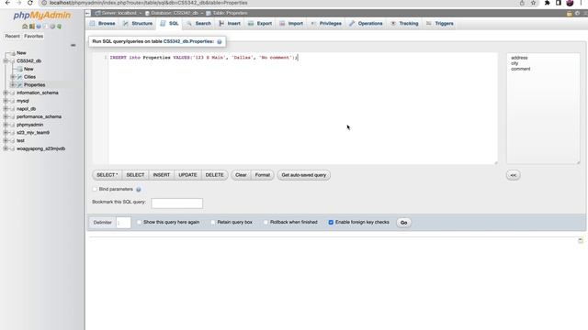This screenshot has height=330, width=588.
Task: Open the Triggers tab
Action: (440, 24)
